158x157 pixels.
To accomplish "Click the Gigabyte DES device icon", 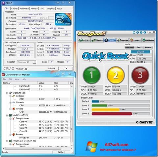I will 10,93.
